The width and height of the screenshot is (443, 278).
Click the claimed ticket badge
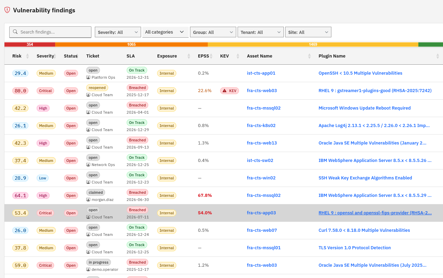pos(96,192)
